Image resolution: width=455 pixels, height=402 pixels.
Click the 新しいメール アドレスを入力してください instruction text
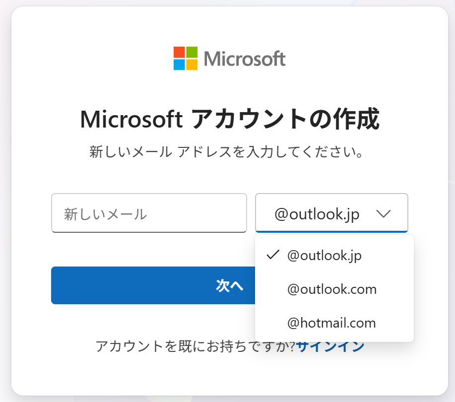(228, 151)
